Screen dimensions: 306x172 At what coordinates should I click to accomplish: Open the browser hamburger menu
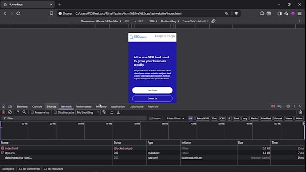(x=300, y=13)
